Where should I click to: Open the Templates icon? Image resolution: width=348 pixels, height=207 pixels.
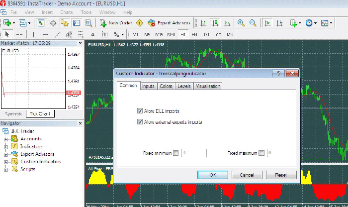coord(325,23)
